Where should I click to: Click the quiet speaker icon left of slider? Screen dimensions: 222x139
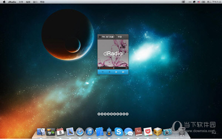point(100,68)
